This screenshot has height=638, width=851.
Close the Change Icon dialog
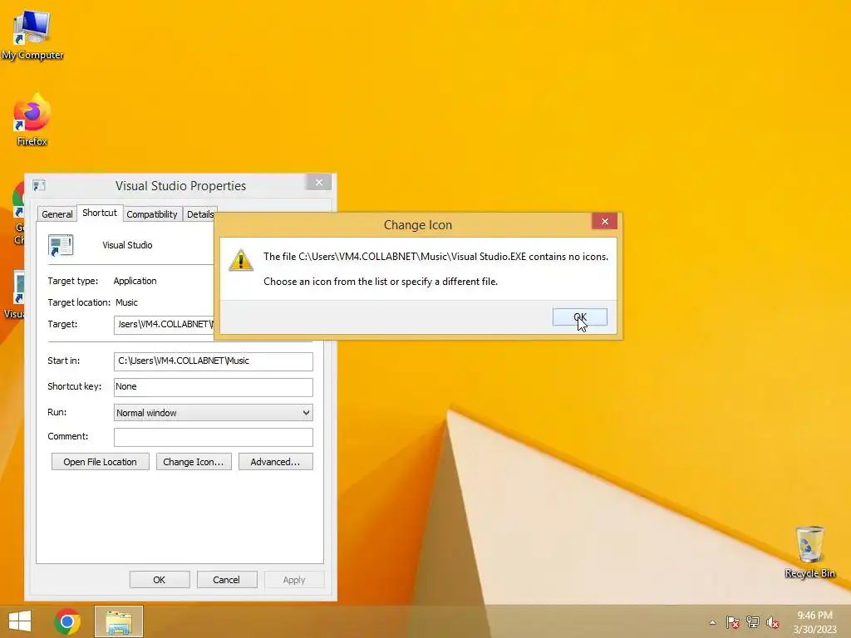click(605, 221)
